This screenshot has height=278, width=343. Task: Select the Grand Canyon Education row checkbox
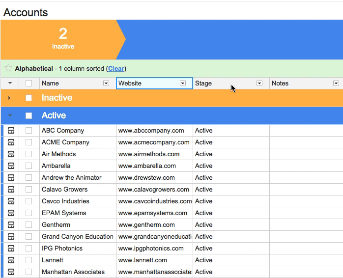click(29, 237)
